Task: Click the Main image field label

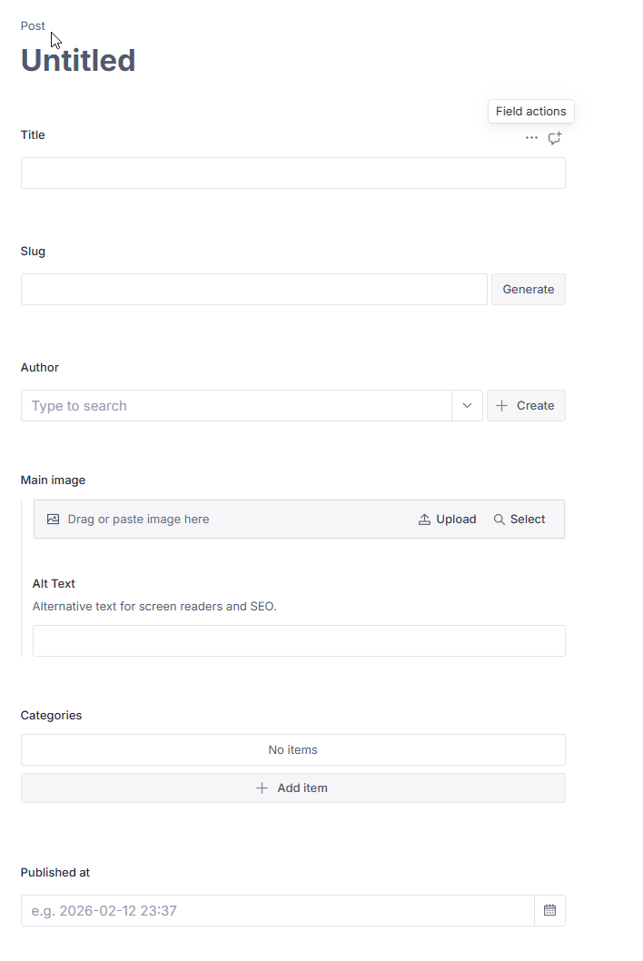Action: coord(53,480)
